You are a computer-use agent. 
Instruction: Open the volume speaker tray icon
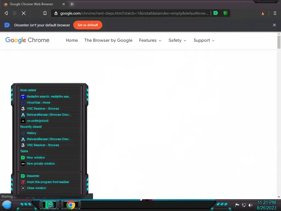point(250,205)
